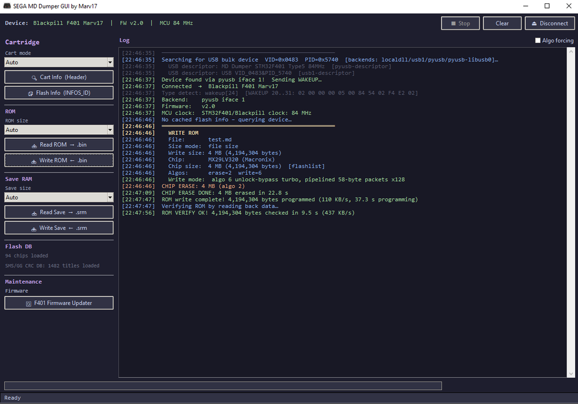Viewport: 578px width, 404px height.
Task: Click the Stop button label
Action: point(464,24)
